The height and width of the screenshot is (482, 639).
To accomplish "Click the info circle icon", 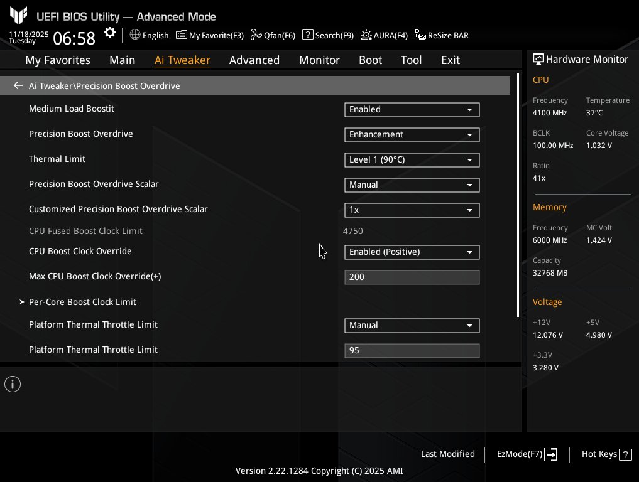I will pyautogui.click(x=13, y=384).
